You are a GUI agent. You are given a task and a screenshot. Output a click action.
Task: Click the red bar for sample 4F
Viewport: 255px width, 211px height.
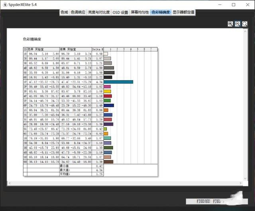coord(108,96)
